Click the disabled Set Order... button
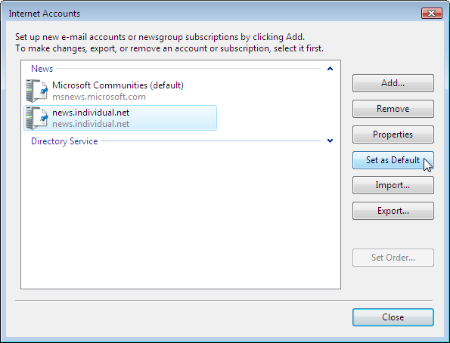The image size is (450, 343). [393, 258]
